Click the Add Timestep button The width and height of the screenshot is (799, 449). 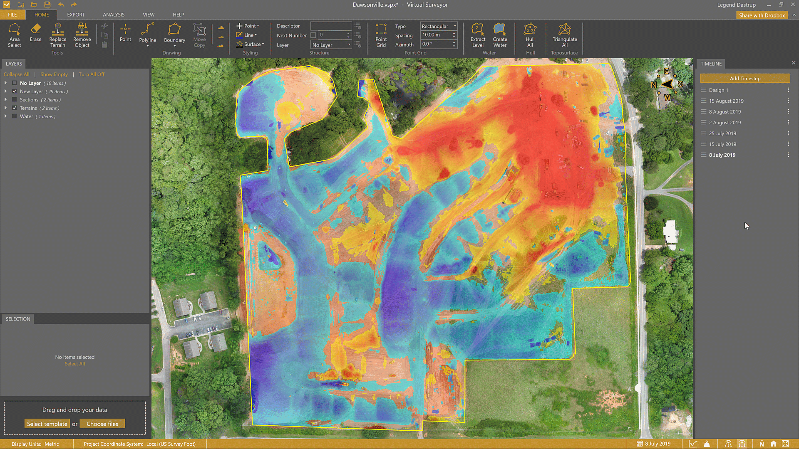pyautogui.click(x=745, y=79)
